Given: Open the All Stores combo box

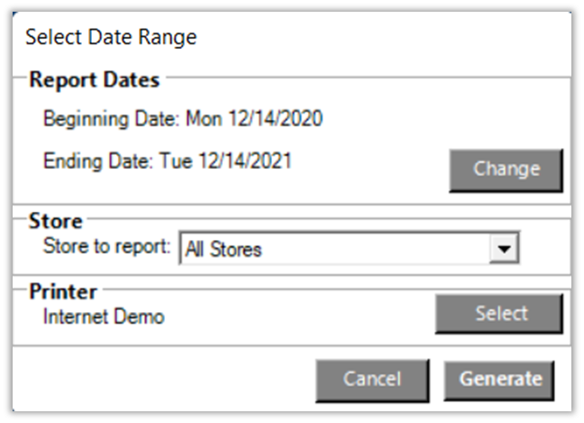Looking at the screenshot, I should tap(349, 249).
